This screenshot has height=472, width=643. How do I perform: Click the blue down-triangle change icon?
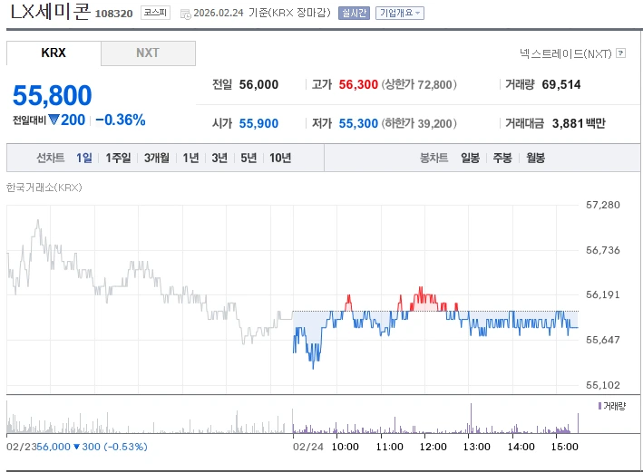tap(54, 120)
